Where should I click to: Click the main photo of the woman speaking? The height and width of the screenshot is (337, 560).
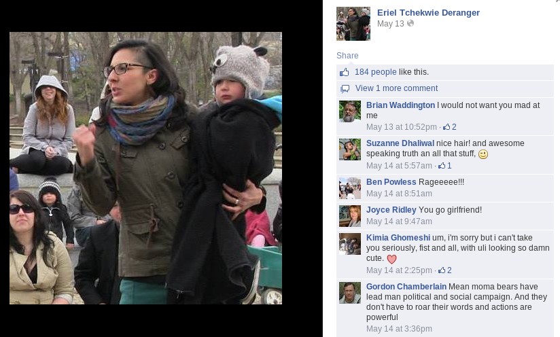tap(145, 168)
